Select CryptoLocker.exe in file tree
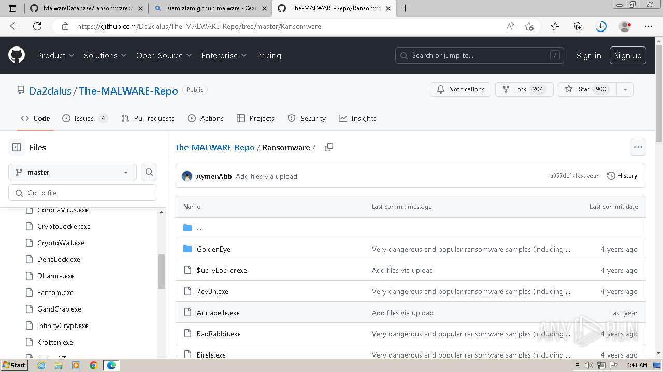 pyautogui.click(x=64, y=226)
